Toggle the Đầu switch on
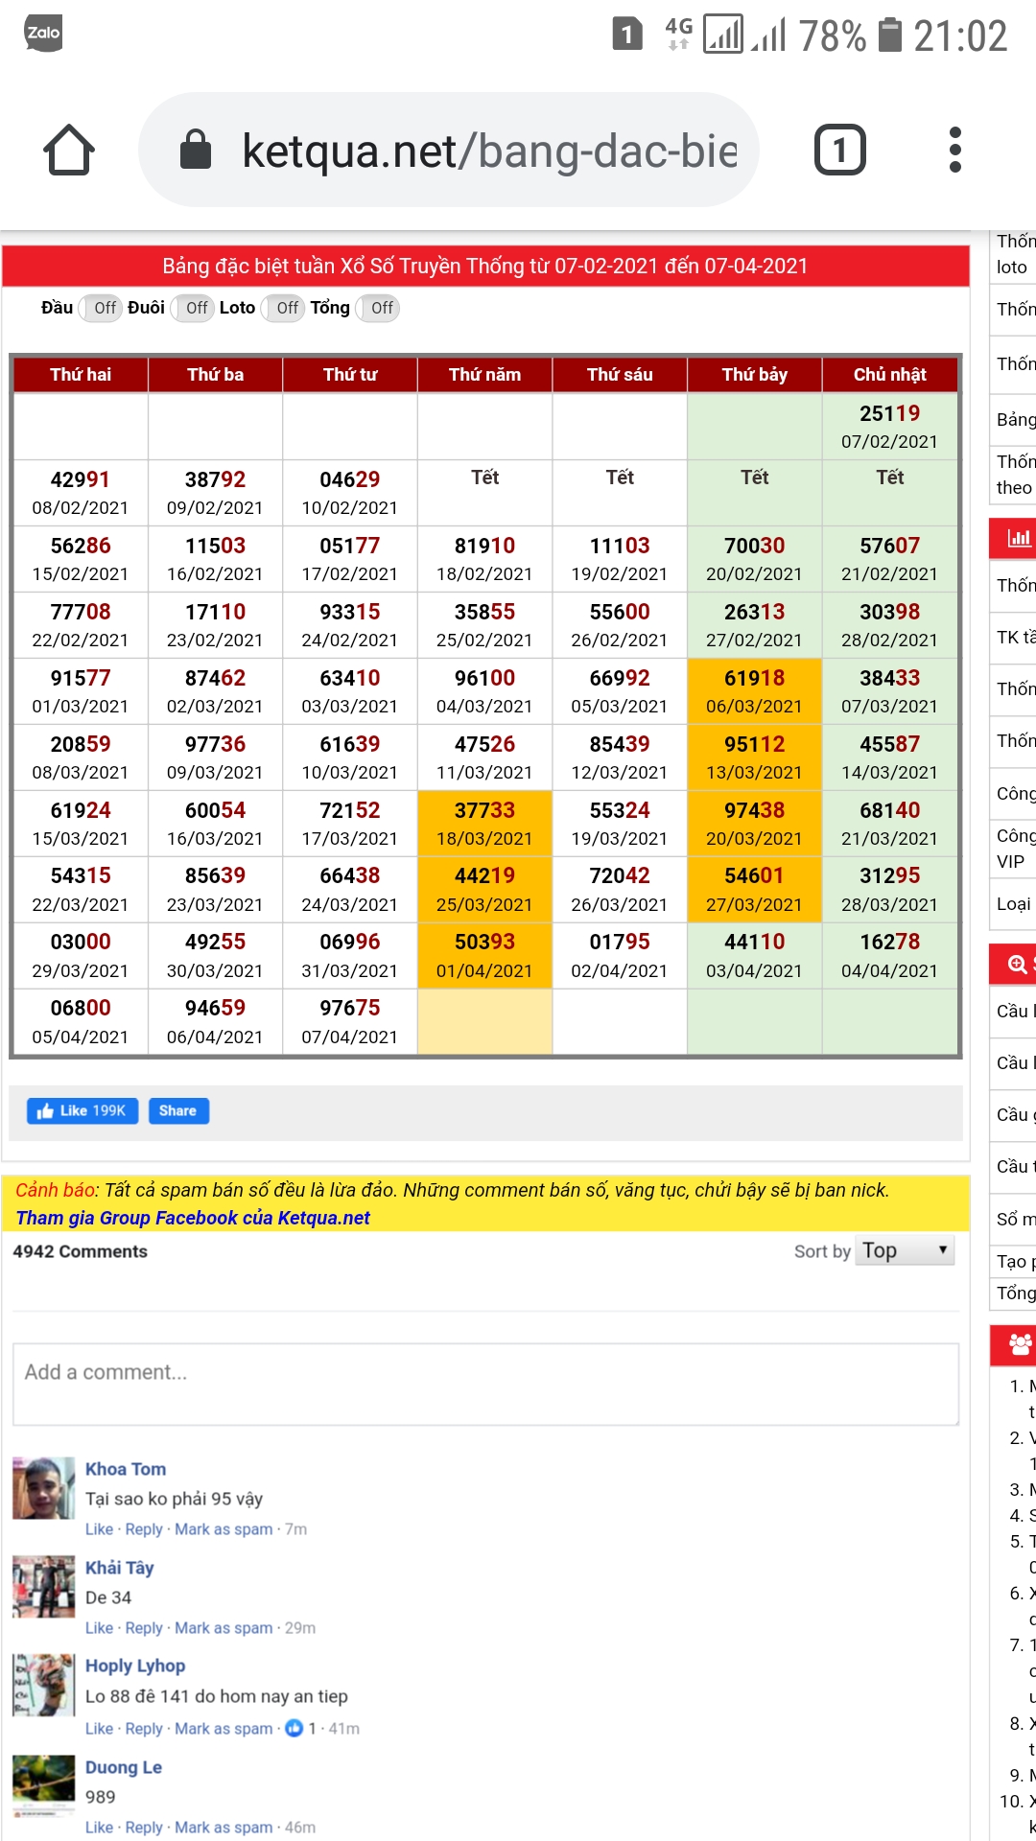The height and width of the screenshot is (1841, 1036). (100, 308)
